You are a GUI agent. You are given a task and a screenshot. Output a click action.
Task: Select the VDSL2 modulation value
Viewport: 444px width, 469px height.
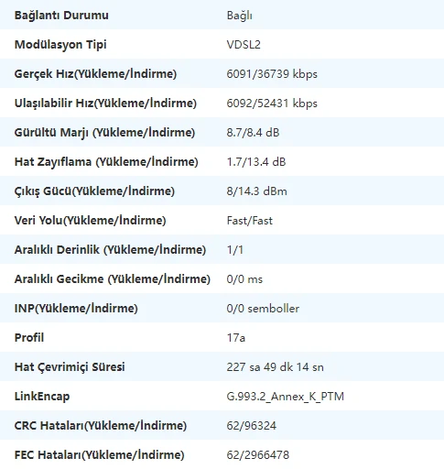[244, 45]
